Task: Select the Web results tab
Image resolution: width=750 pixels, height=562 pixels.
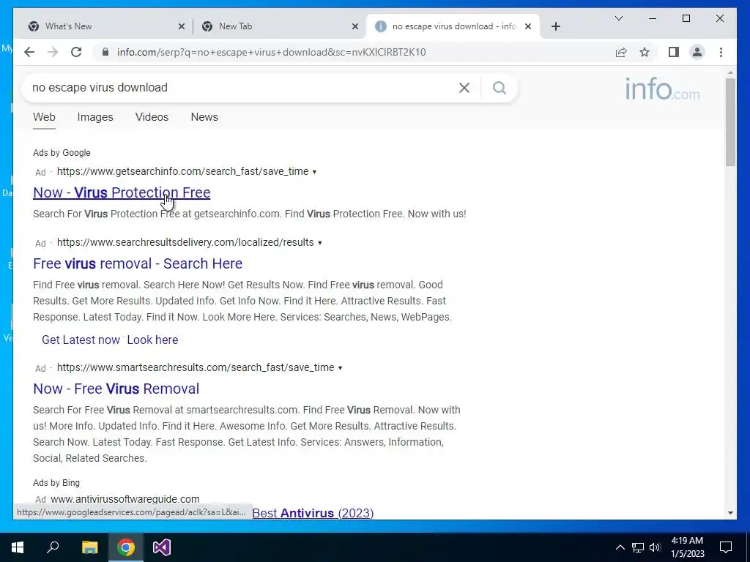Action: point(44,117)
